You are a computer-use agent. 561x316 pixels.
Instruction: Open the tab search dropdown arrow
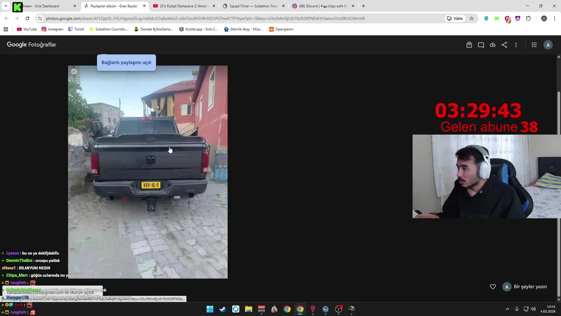click(6, 6)
